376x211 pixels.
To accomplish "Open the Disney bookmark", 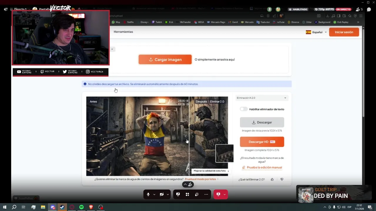I will 143,22.
